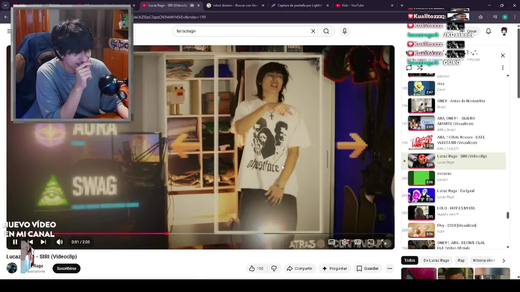Image resolution: width=520 pixels, height=292 pixels.
Task: Open video player settings gear
Action: click(344, 242)
